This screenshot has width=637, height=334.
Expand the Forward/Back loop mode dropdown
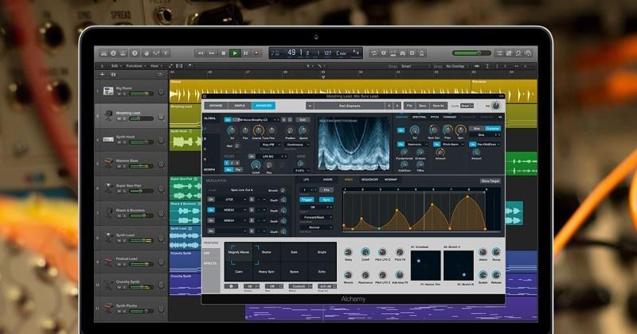[316, 217]
